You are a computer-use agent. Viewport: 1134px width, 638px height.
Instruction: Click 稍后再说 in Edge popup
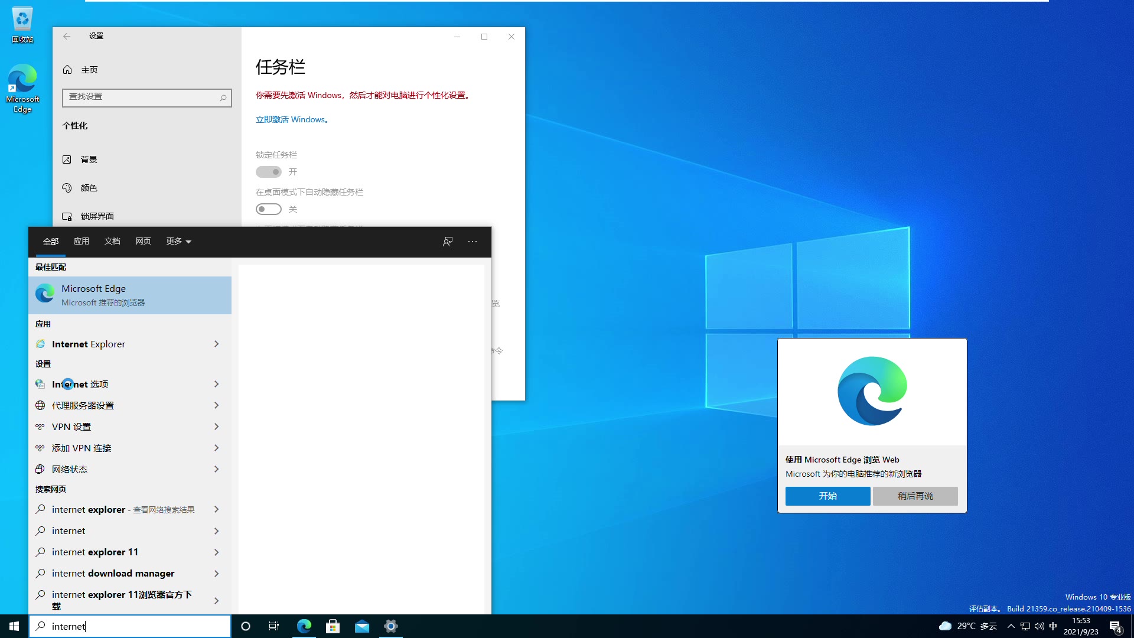coord(915,496)
